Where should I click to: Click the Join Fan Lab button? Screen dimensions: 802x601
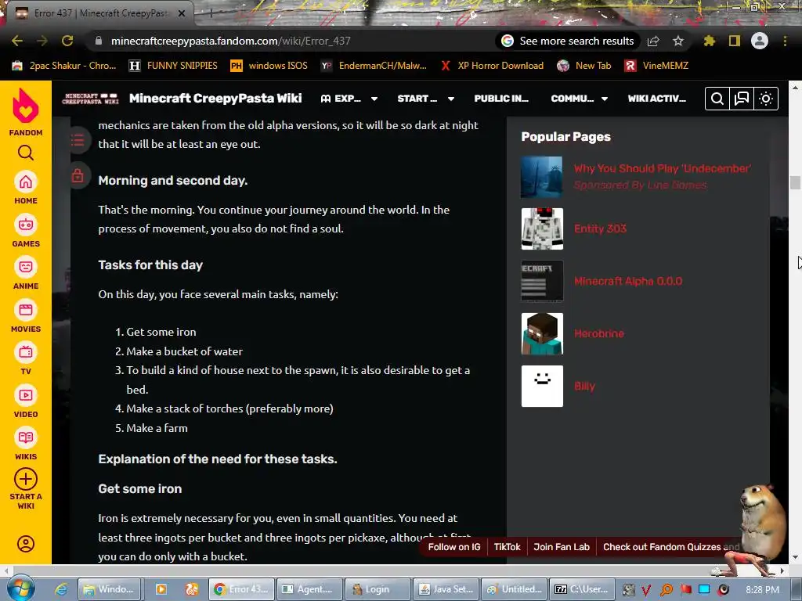tap(562, 547)
